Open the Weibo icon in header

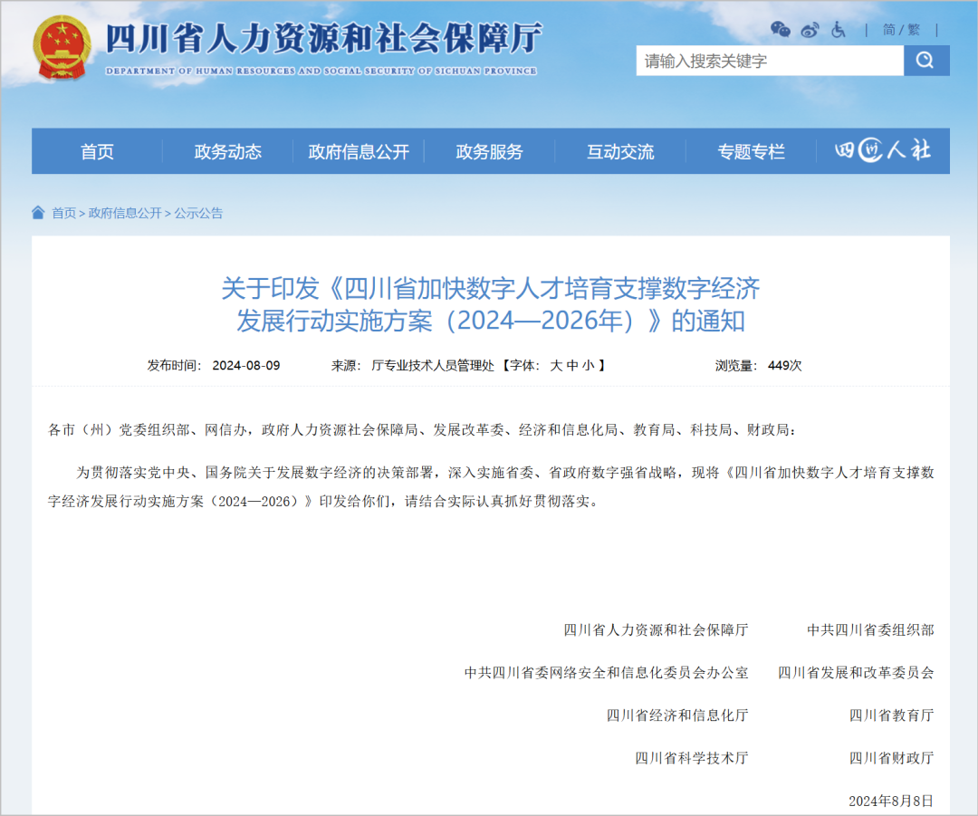(810, 30)
